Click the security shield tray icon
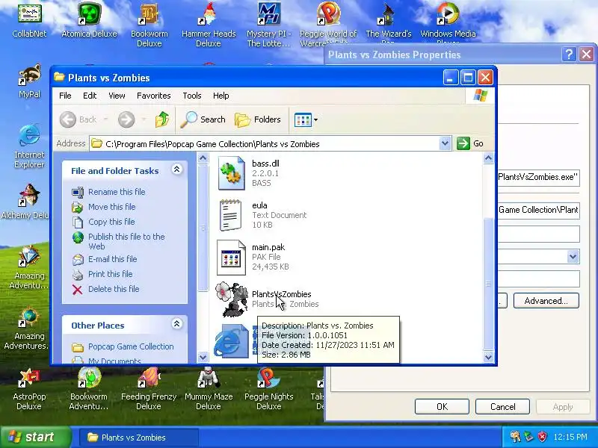Screen dimensions: 598x448 click(x=542, y=437)
